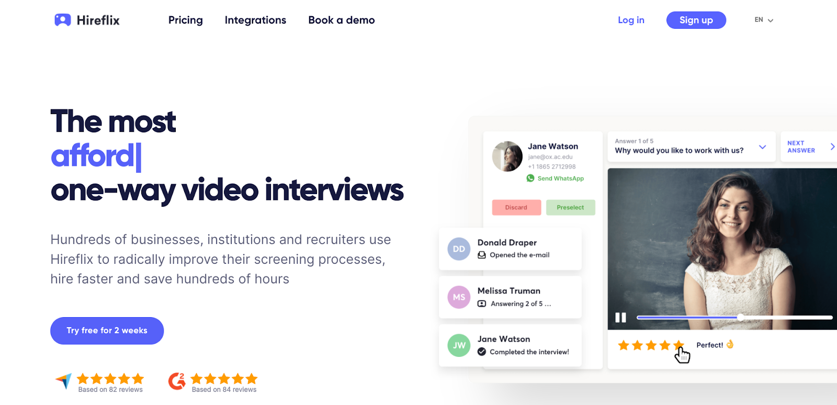Select Book a demo in the navigation
The height and width of the screenshot is (405, 837).
pyautogui.click(x=342, y=20)
